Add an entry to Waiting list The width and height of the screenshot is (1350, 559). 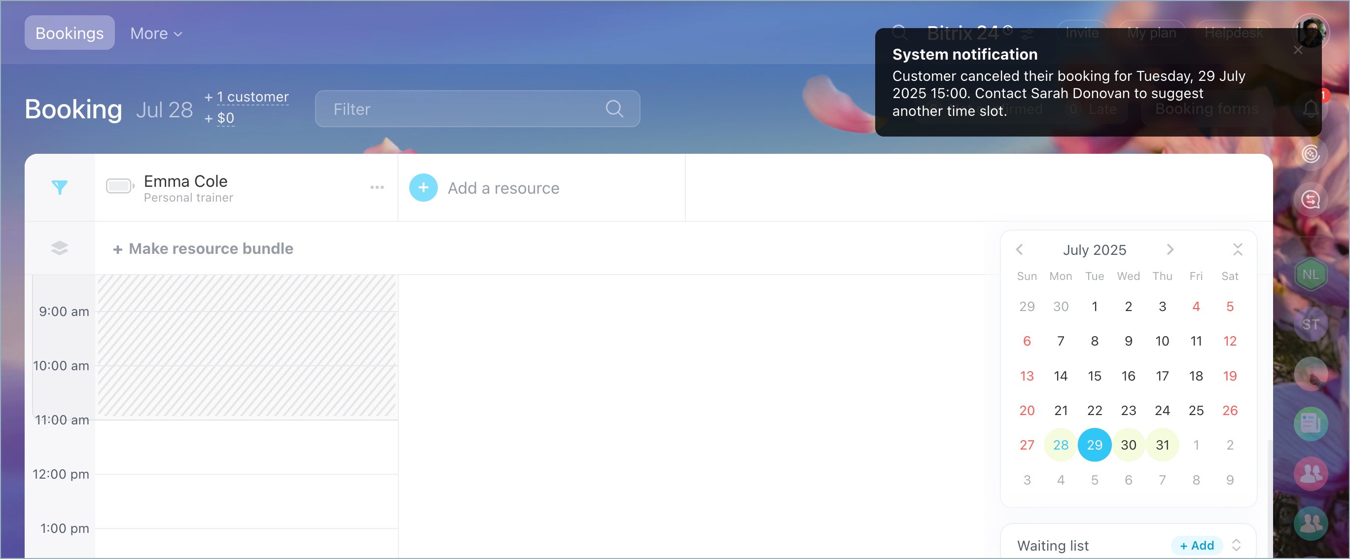[x=1196, y=545]
